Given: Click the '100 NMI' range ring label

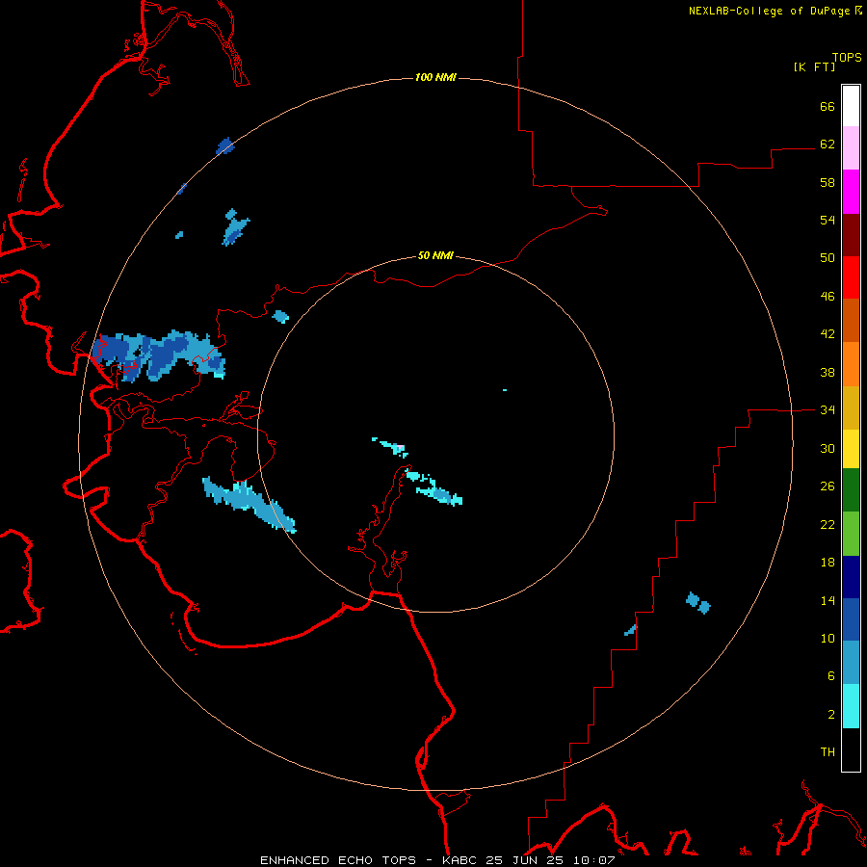Looking at the screenshot, I should click(435, 77).
